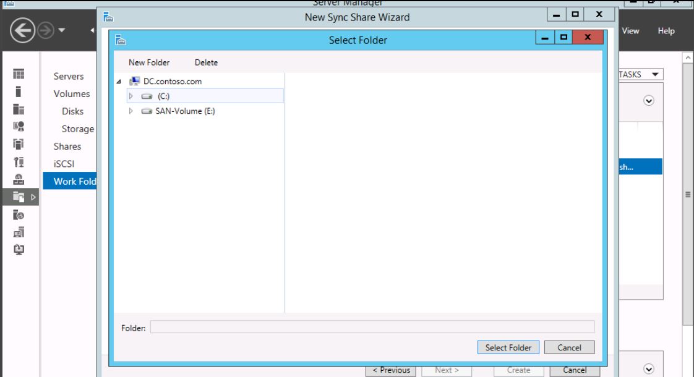
Task: Open the server with globe badge icon
Action: 19,214
